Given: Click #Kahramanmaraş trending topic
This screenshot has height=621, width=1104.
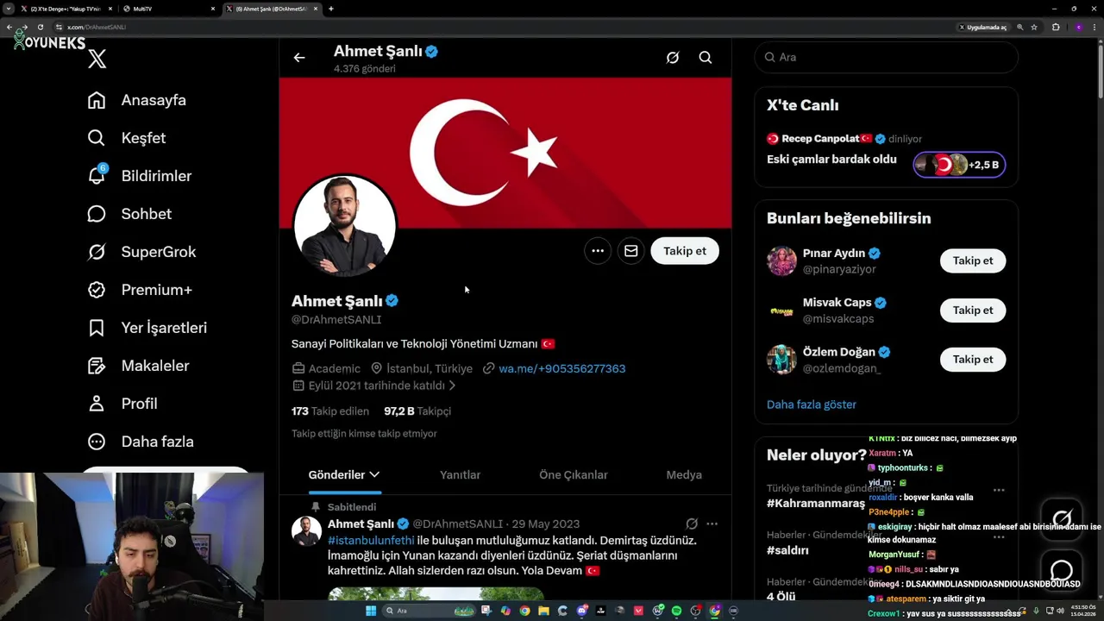Looking at the screenshot, I should pyautogui.click(x=816, y=504).
